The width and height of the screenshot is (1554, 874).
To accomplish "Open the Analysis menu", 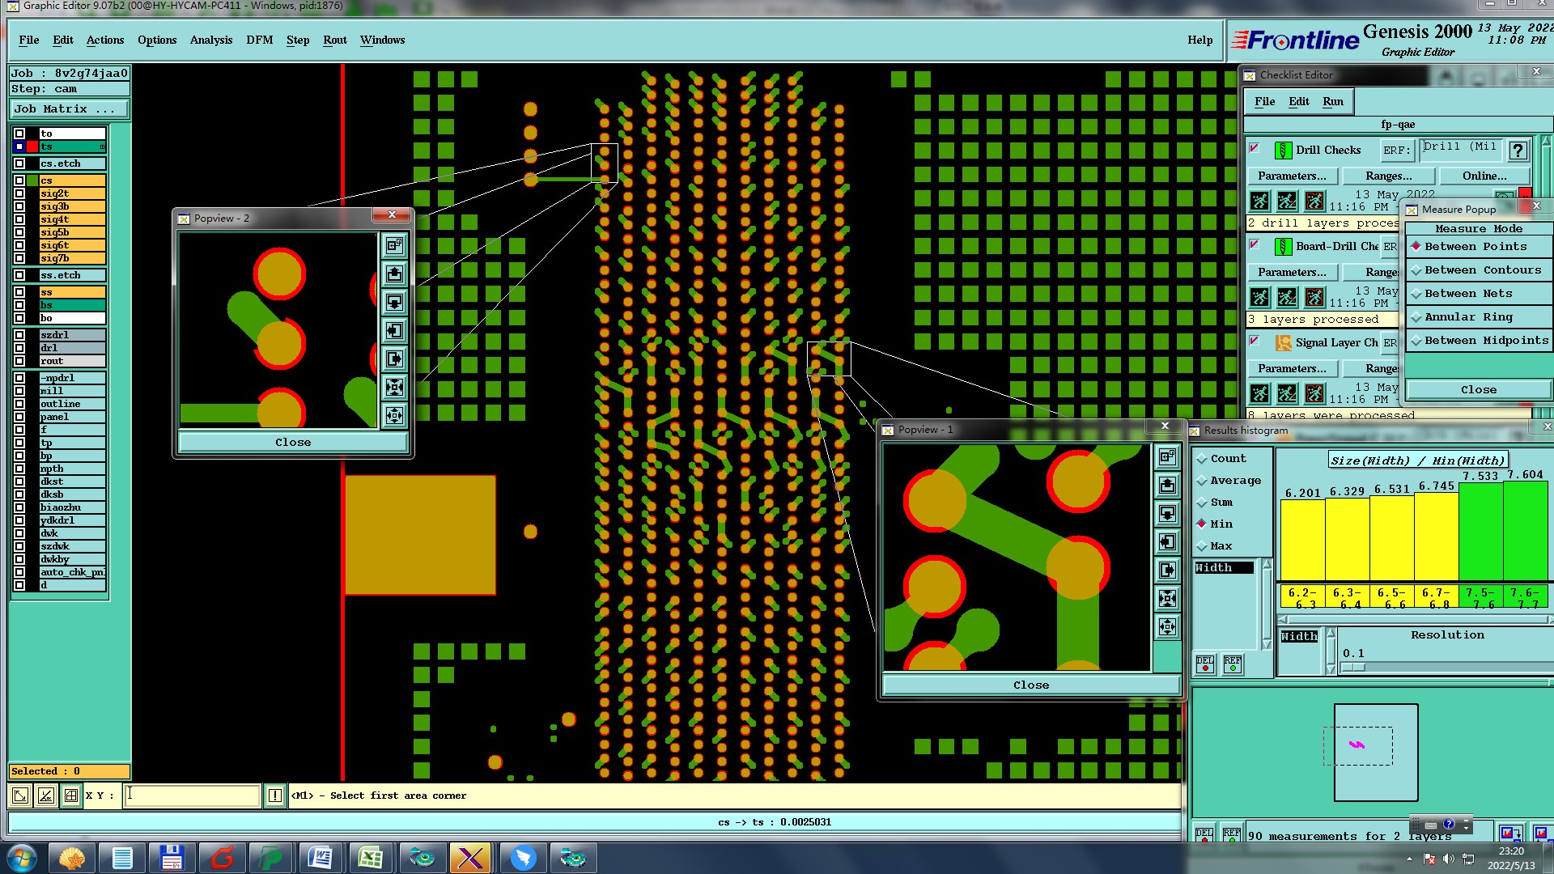I will pos(210,40).
